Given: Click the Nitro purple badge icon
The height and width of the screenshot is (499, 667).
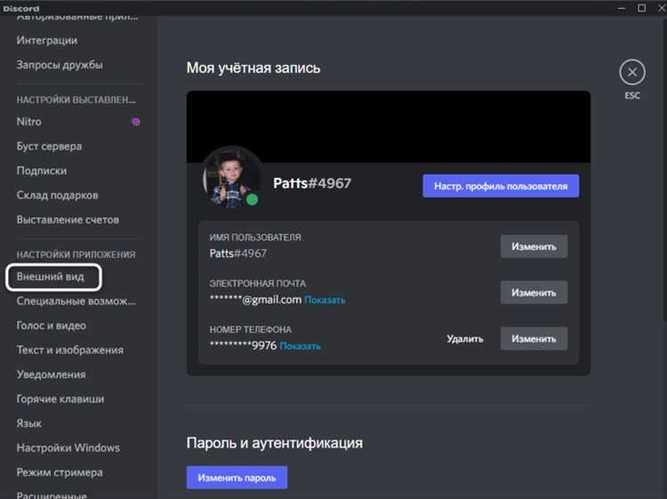Looking at the screenshot, I should click(x=136, y=122).
